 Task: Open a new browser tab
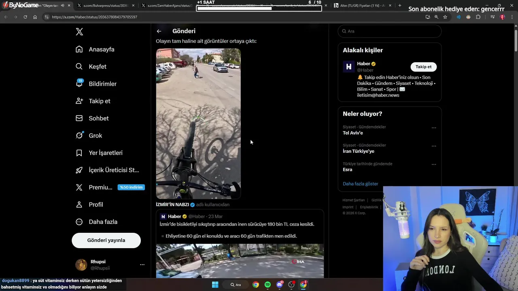click(x=400, y=6)
